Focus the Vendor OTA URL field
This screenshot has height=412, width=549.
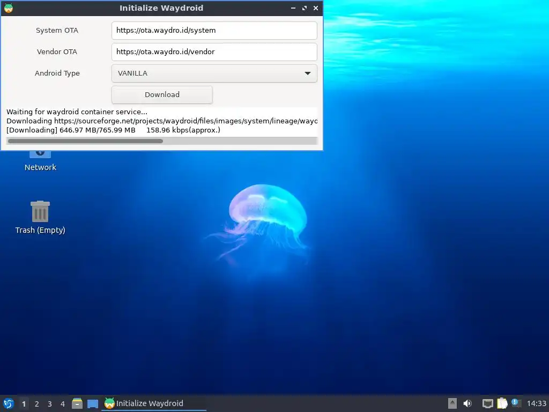214,52
